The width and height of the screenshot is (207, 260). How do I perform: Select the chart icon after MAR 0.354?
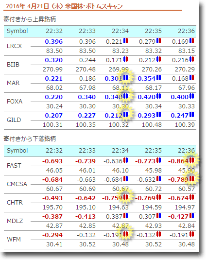[x=158, y=78]
